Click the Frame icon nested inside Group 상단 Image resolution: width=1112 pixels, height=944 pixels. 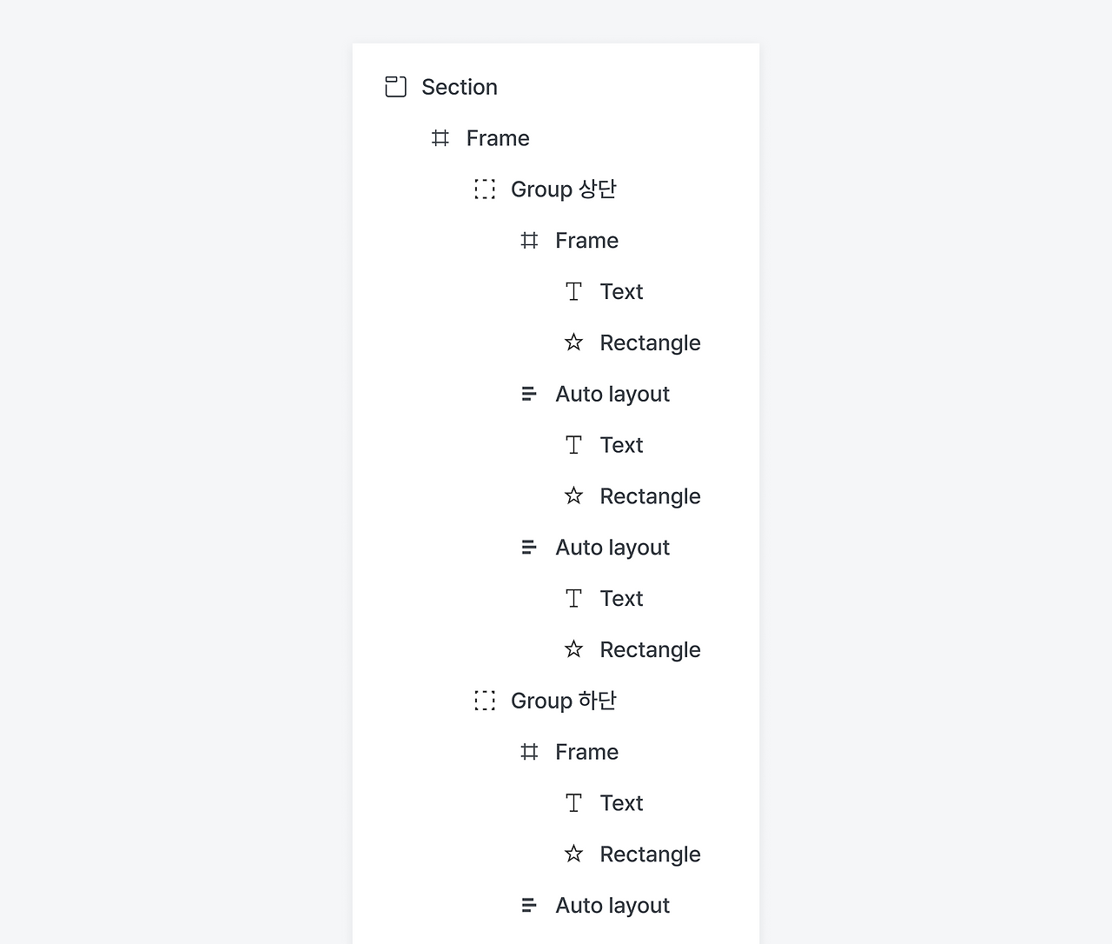pos(529,241)
